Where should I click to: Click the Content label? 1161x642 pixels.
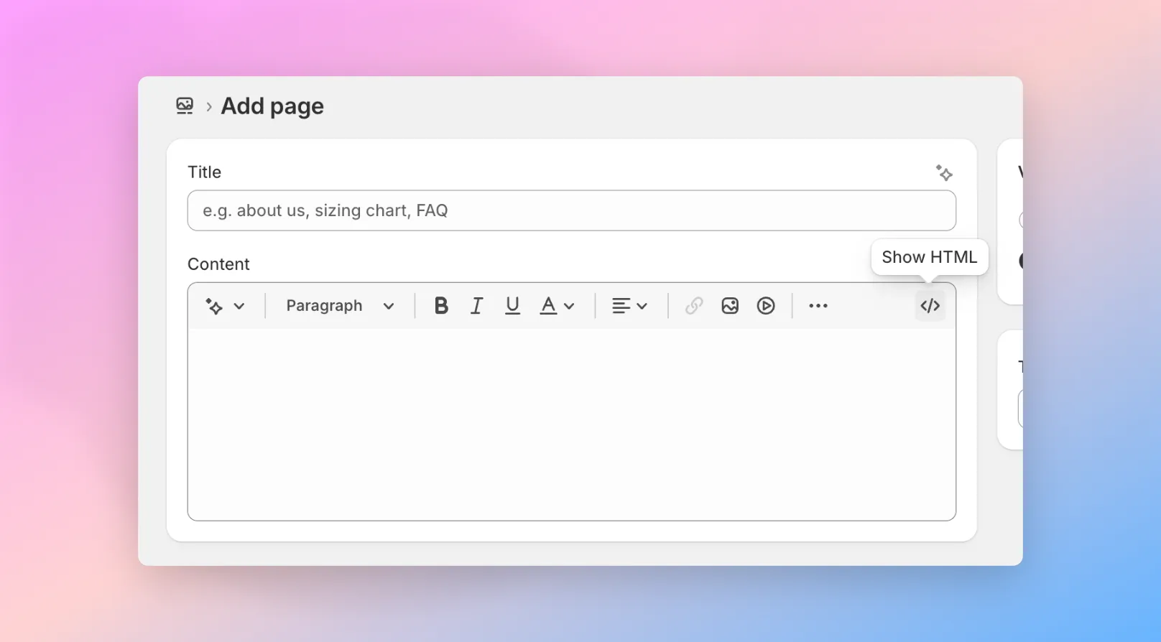click(218, 264)
